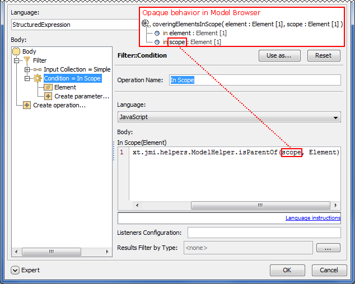
Task: Click the Input Collection connector icon
Action: coord(38,69)
